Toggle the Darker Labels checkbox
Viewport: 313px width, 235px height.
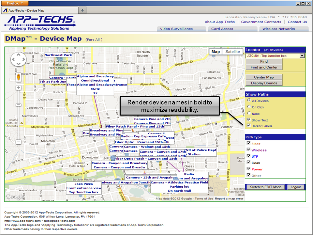click(x=248, y=125)
